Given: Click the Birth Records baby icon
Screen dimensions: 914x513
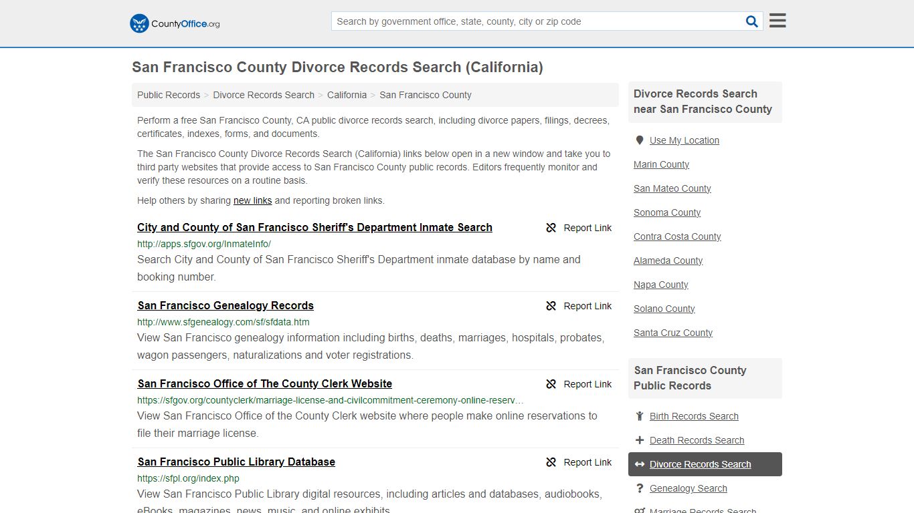Looking at the screenshot, I should click(640, 416).
